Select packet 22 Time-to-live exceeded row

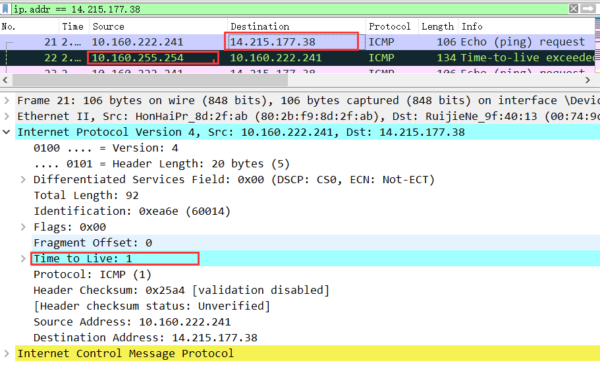tap(297, 58)
